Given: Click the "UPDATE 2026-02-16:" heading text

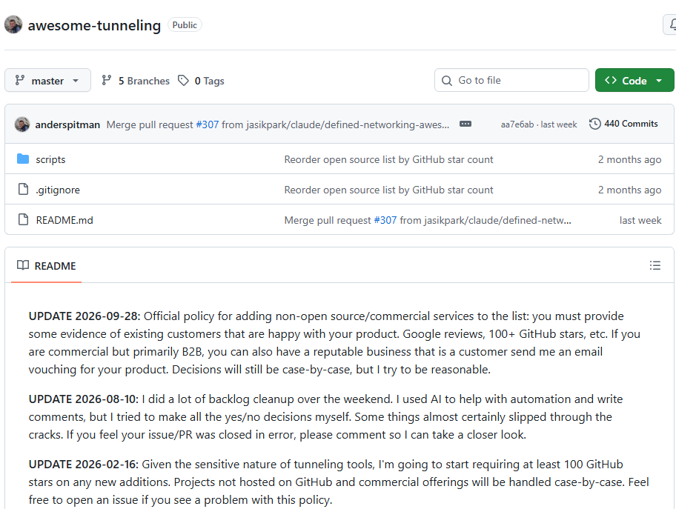Looking at the screenshot, I should [x=84, y=465].
